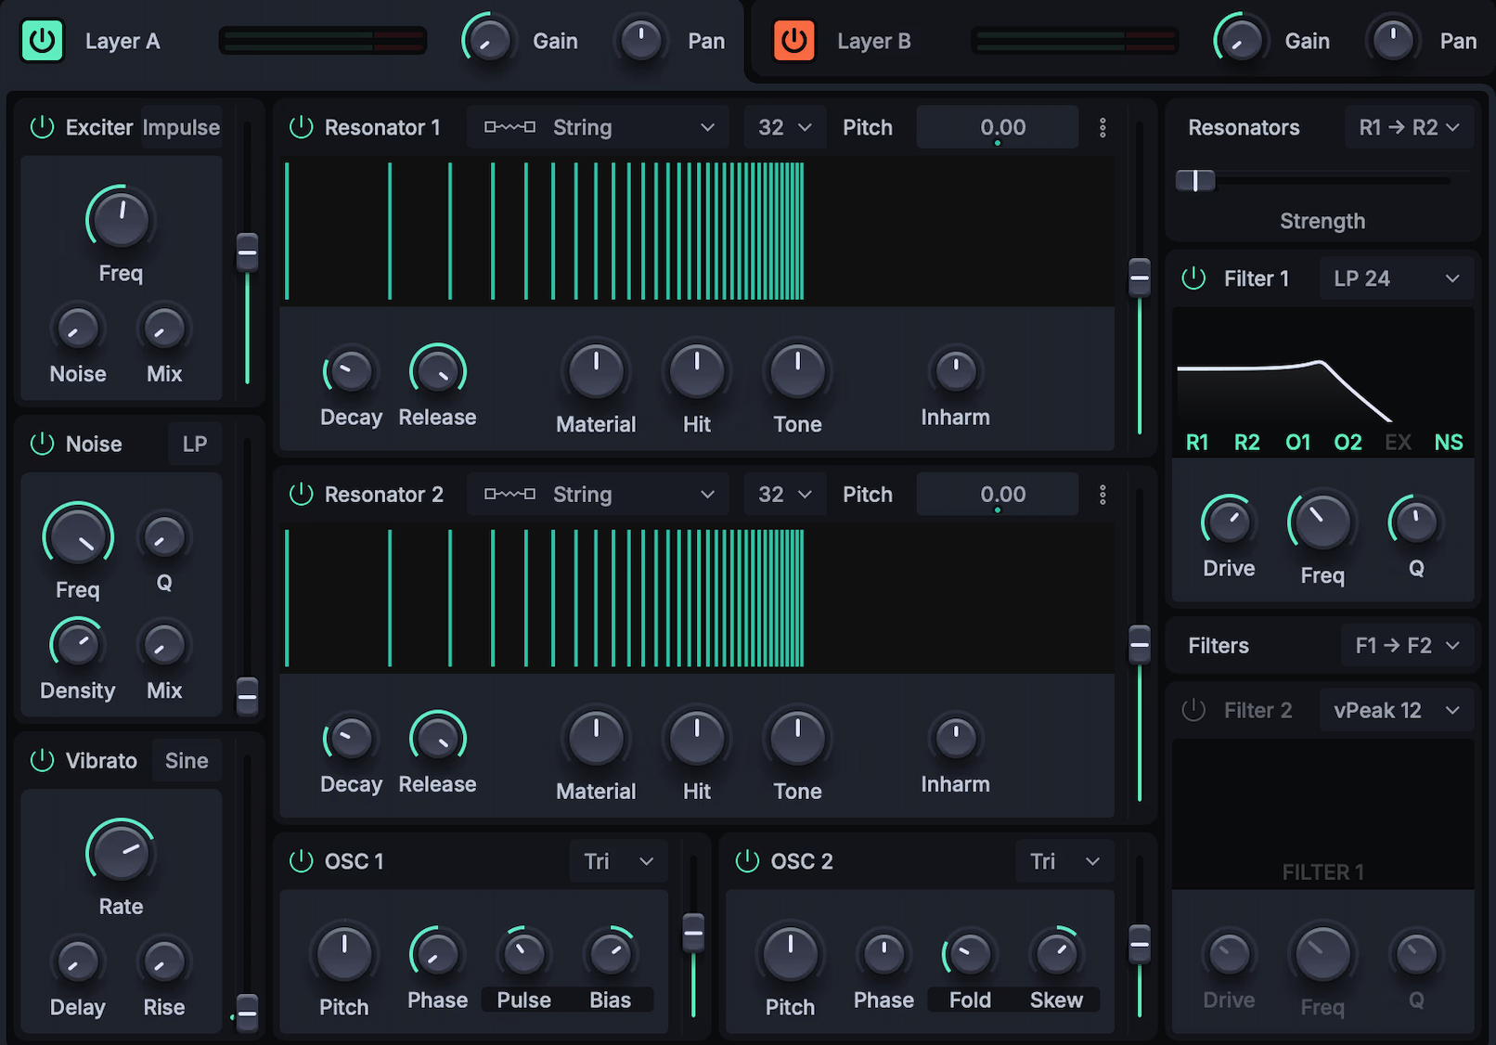Click the Noise module Freq knob
Screen dimensions: 1496x1045
[78, 537]
